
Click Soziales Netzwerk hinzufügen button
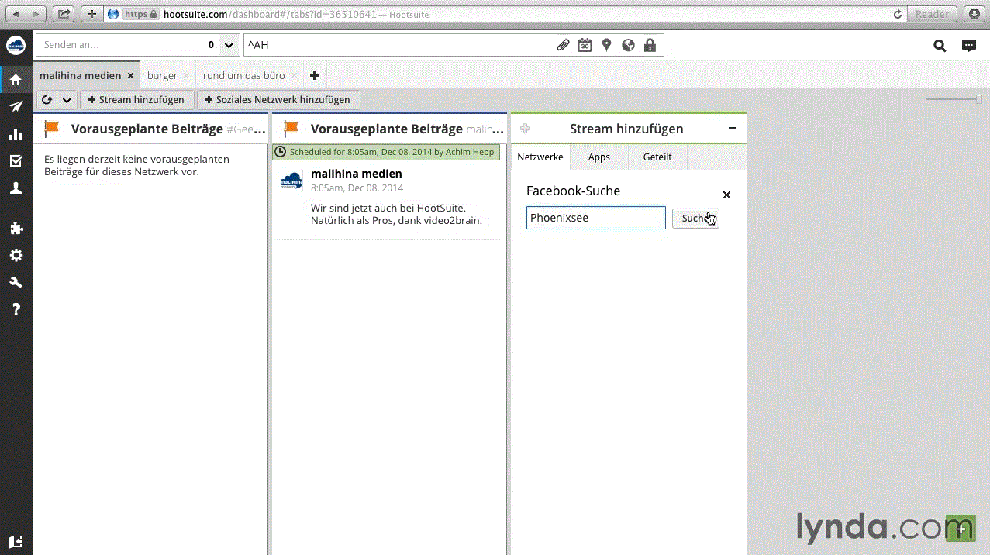click(x=278, y=100)
